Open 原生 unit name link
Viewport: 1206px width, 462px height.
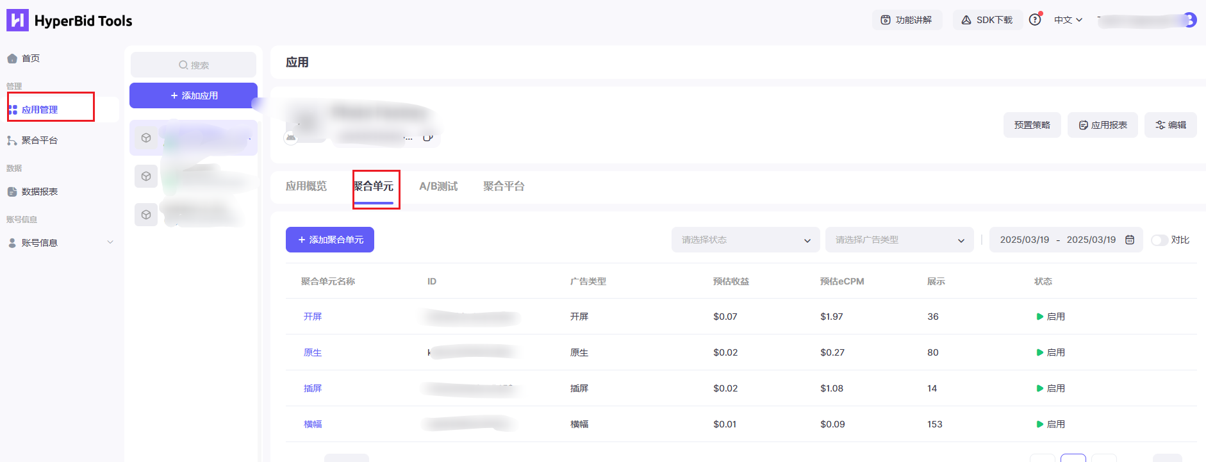click(x=313, y=352)
